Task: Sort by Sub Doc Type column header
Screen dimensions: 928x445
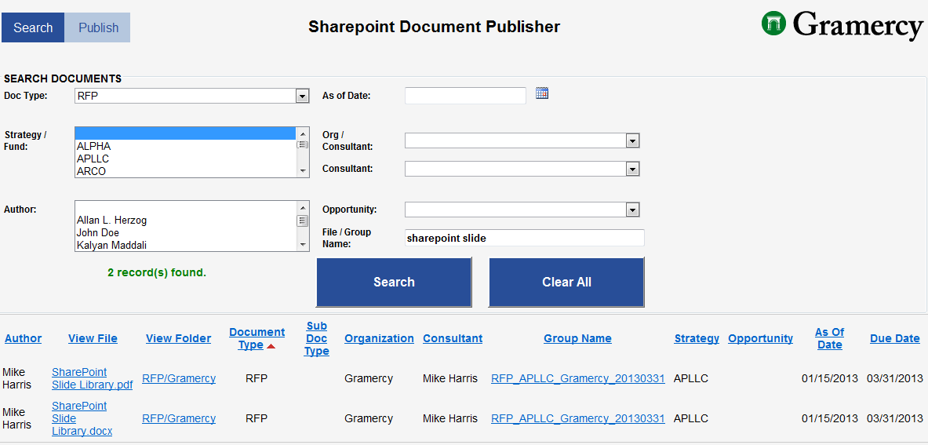Action: click(317, 338)
